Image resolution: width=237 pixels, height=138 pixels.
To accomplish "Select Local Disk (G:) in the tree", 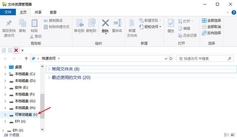I will click(x=25, y=101).
